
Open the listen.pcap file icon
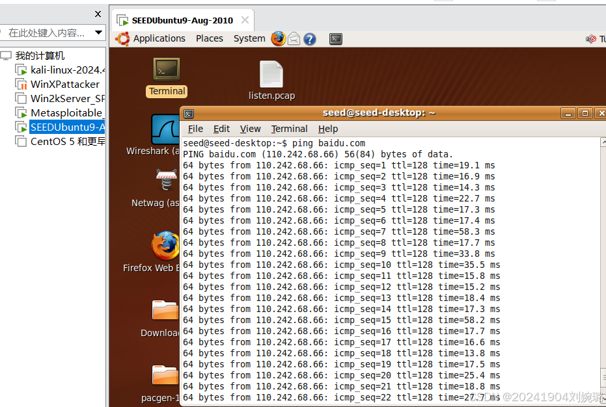click(271, 75)
